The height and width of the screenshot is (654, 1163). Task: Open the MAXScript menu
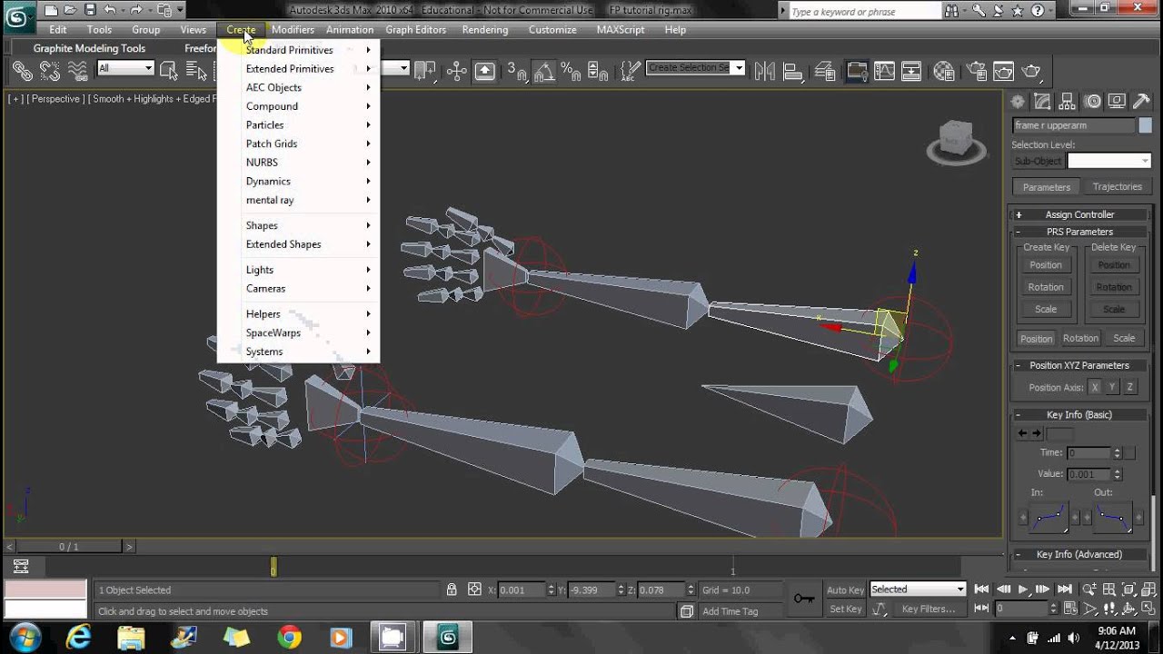point(621,29)
